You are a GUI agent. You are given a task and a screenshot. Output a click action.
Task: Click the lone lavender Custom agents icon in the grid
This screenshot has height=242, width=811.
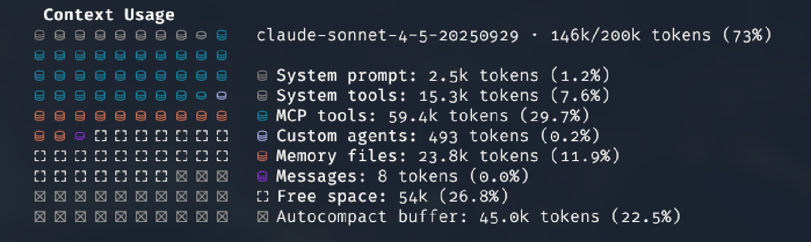(x=221, y=96)
